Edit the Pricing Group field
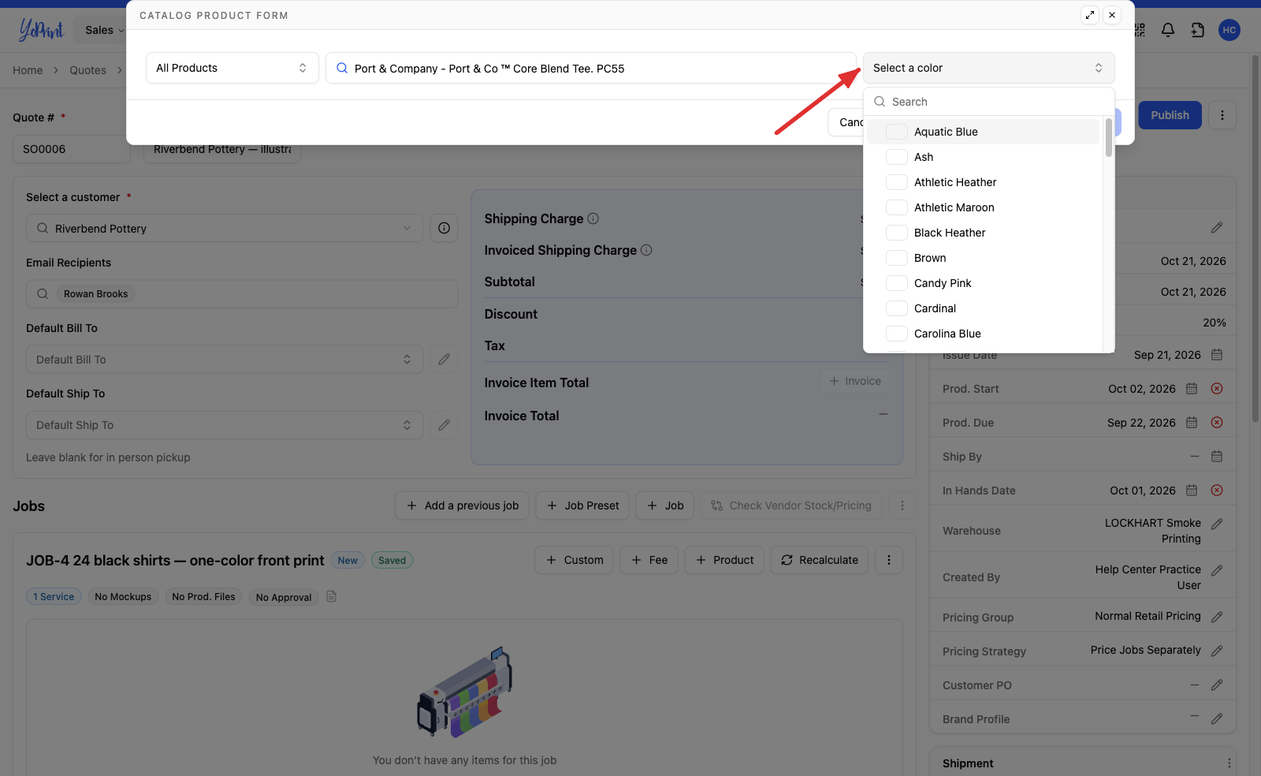Screen dimensions: 1261x776 tap(1217, 617)
